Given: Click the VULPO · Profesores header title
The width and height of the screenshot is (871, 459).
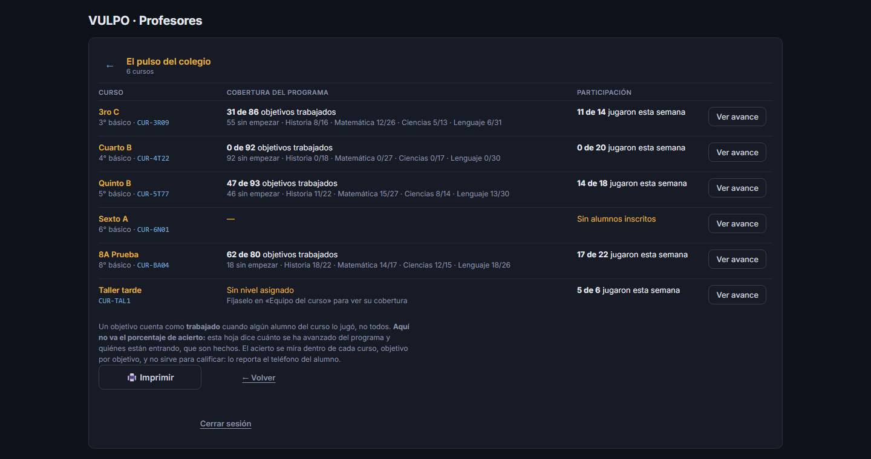Looking at the screenshot, I should coord(145,21).
